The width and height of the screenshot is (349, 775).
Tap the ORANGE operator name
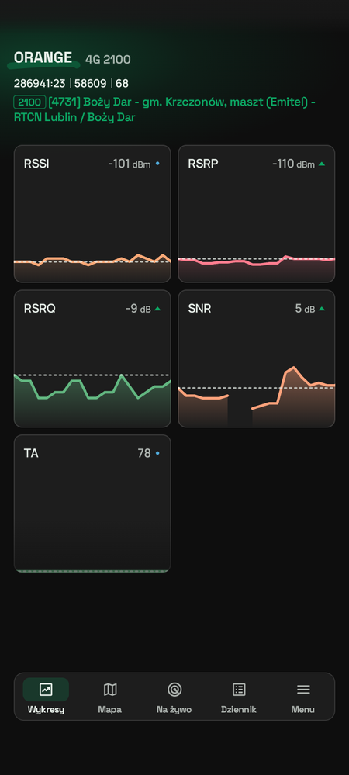(43, 58)
